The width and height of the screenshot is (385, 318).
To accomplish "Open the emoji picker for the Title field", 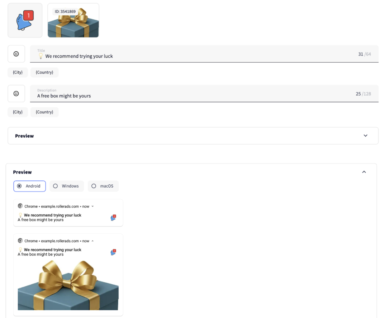I will click(16, 53).
